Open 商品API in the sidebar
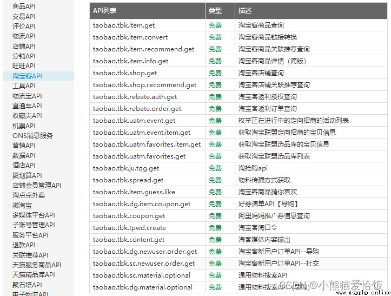The height and width of the screenshot is (296, 391). [x=24, y=6]
